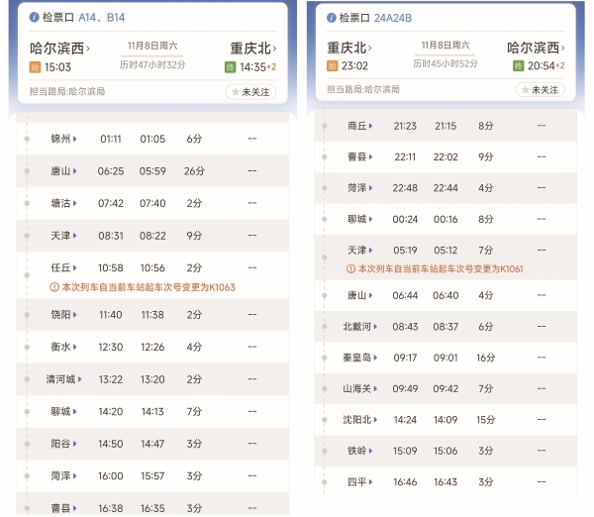
Task: Click warning icon of K1063 notice
Action: coord(54,287)
